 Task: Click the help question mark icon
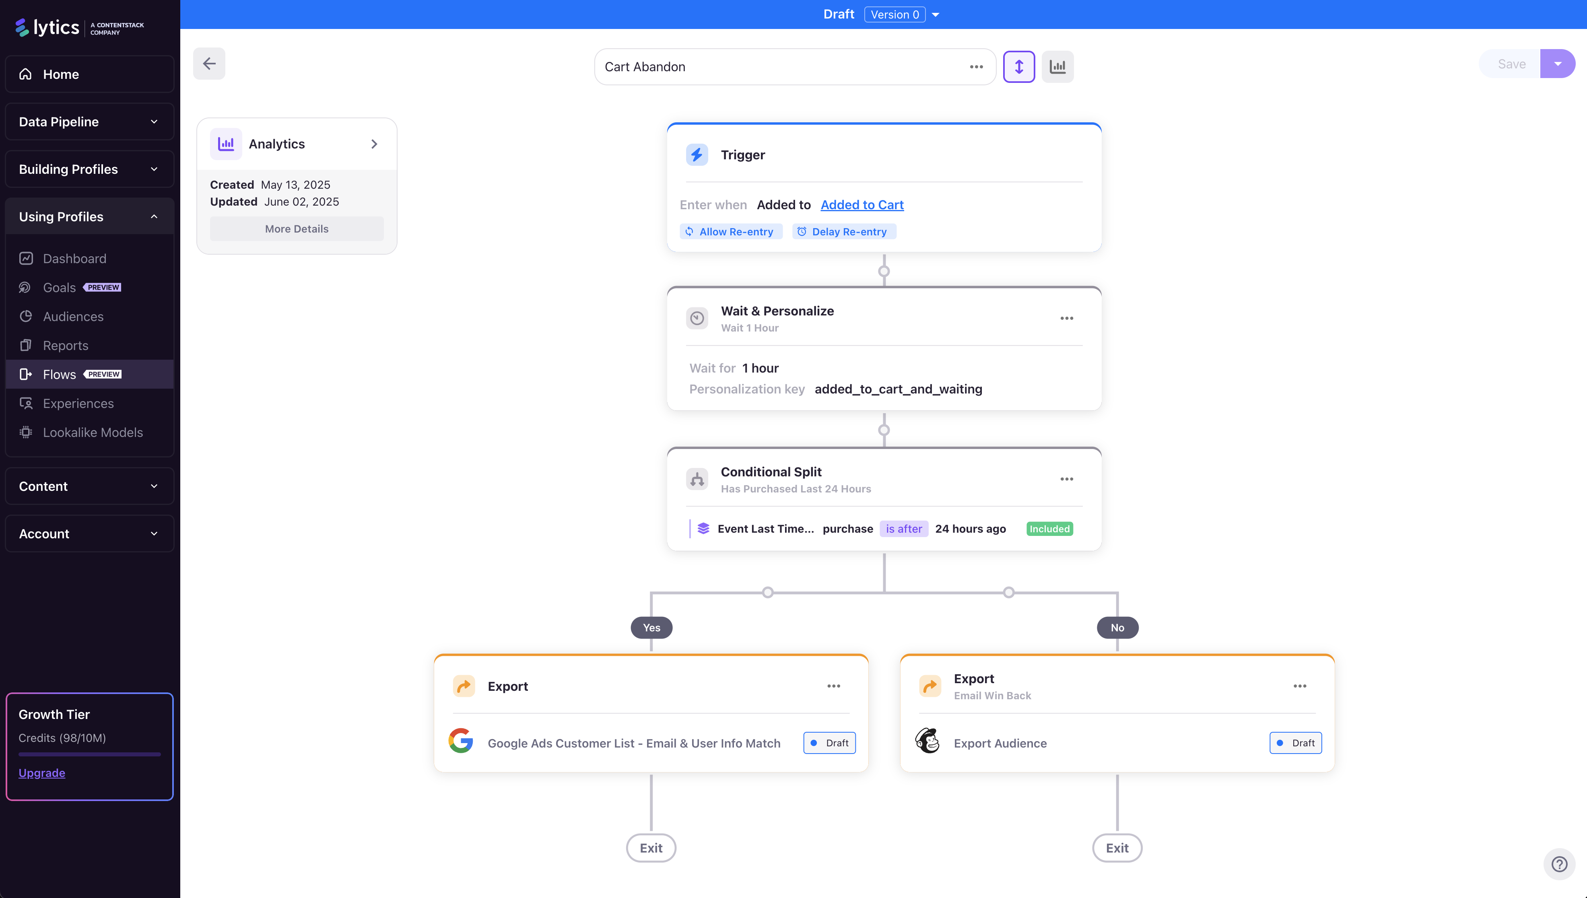tap(1558, 864)
